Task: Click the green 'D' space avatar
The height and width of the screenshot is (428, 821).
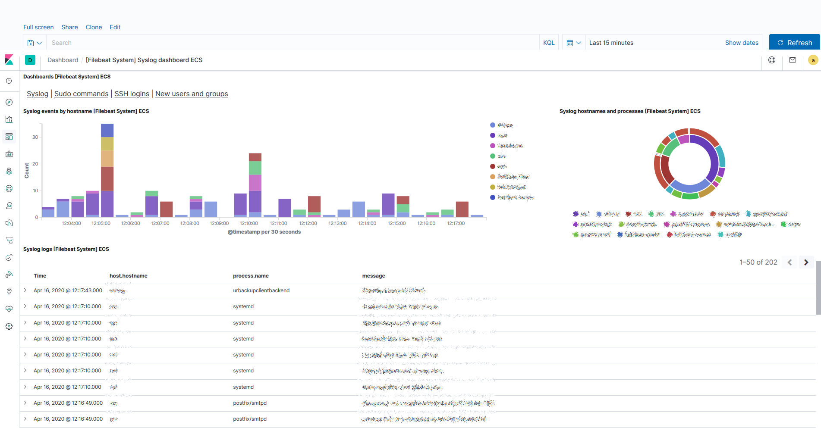Action: click(30, 60)
